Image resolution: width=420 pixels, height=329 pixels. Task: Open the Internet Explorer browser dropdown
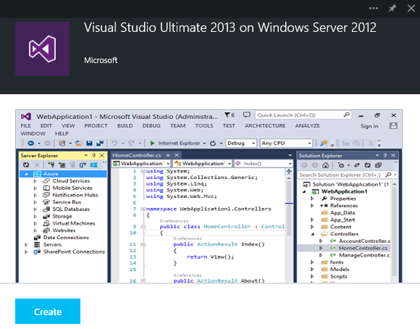click(x=204, y=143)
